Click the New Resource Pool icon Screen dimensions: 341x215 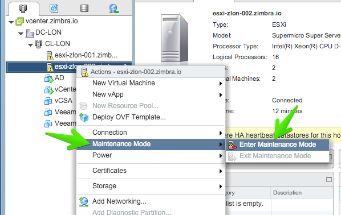click(x=83, y=106)
